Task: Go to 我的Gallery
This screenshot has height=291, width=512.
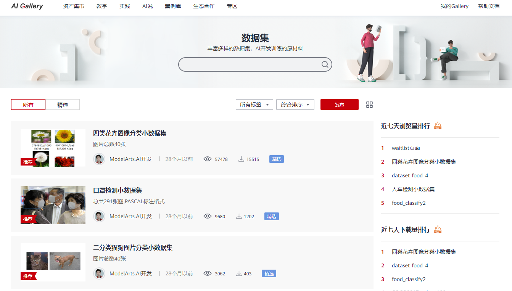Action: pos(454,6)
